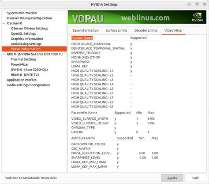
Task: Click the SHARPNESS feature row
Action: [x=80, y=62]
